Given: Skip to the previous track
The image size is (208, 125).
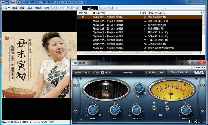Looking at the screenshot, I should tap(69, 8).
